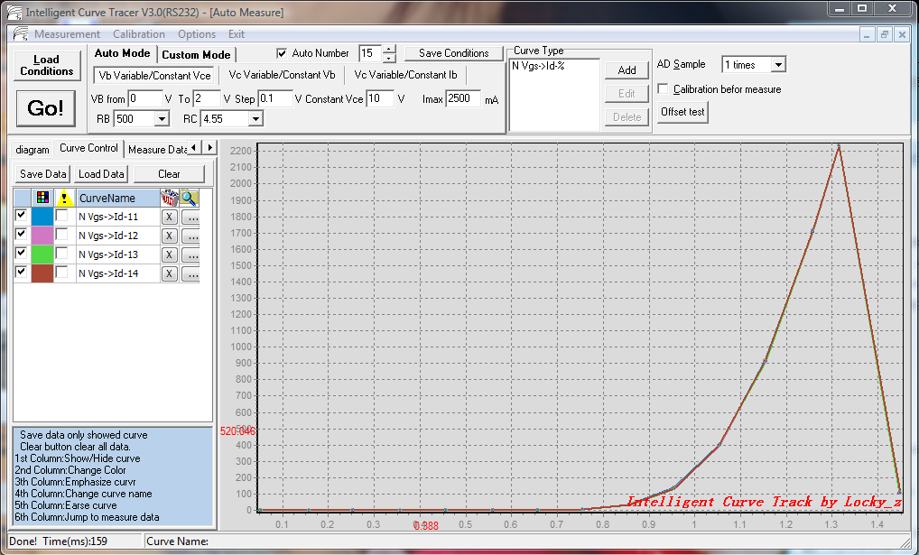Click the Imax 2500 input field
Viewport: 919px width, 555px height.
tap(463, 98)
